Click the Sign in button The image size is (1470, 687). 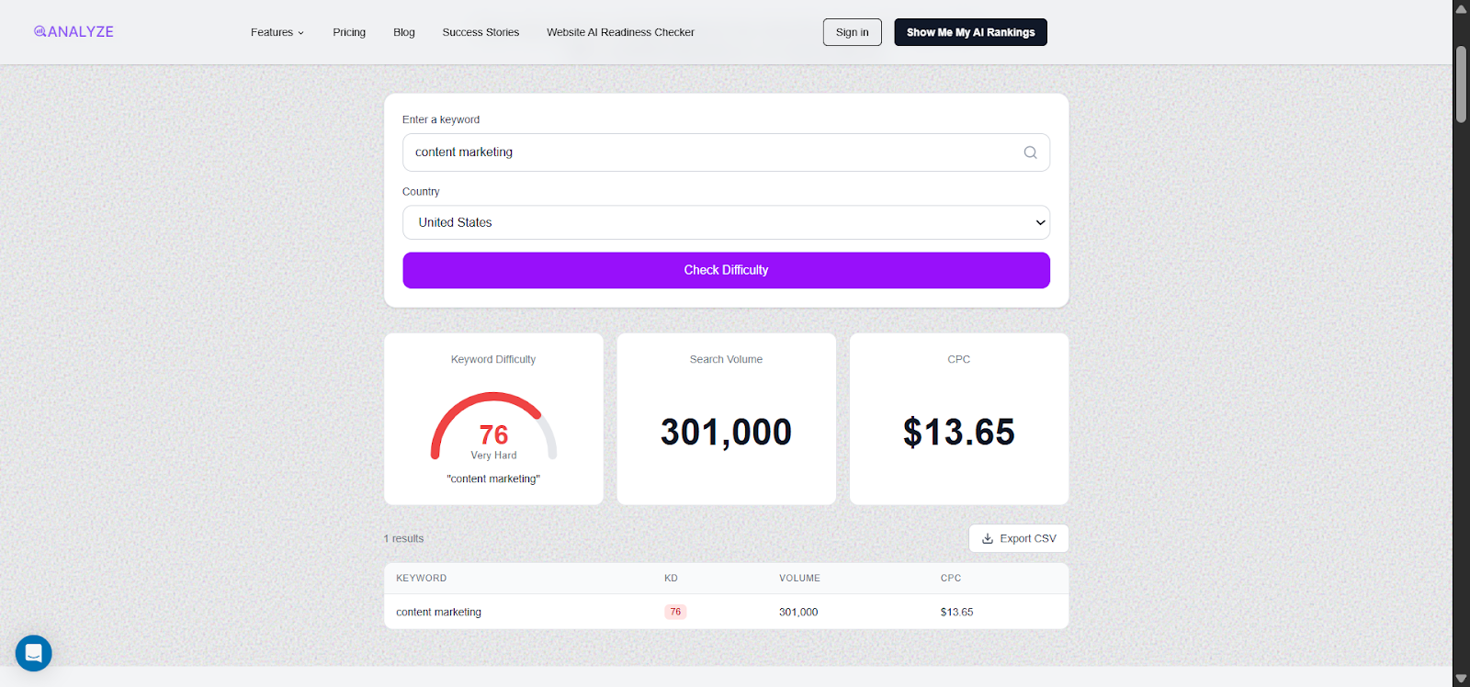[852, 32]
